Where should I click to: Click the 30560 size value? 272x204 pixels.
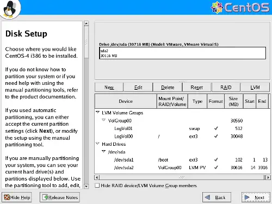coord(237,121)
